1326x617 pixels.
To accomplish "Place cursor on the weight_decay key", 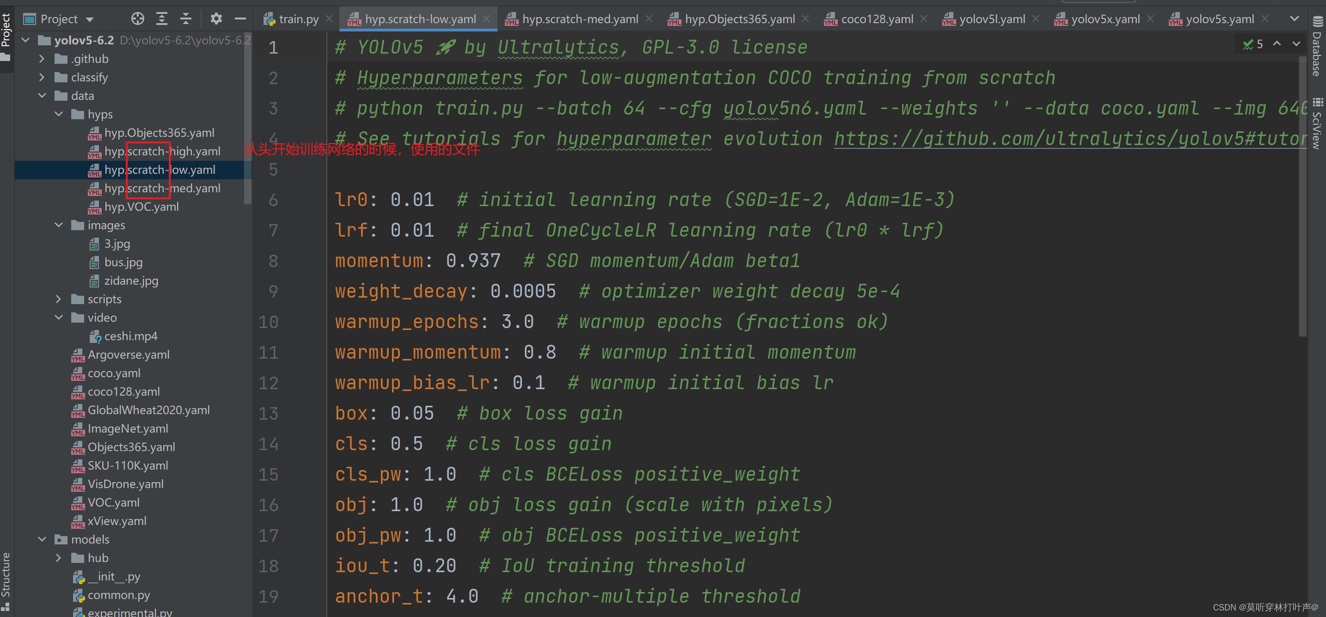I will pos(401,291).
